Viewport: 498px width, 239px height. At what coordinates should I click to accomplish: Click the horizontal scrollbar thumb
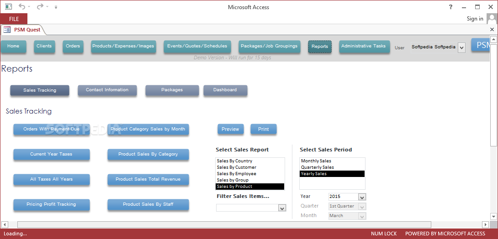(224, 225)
